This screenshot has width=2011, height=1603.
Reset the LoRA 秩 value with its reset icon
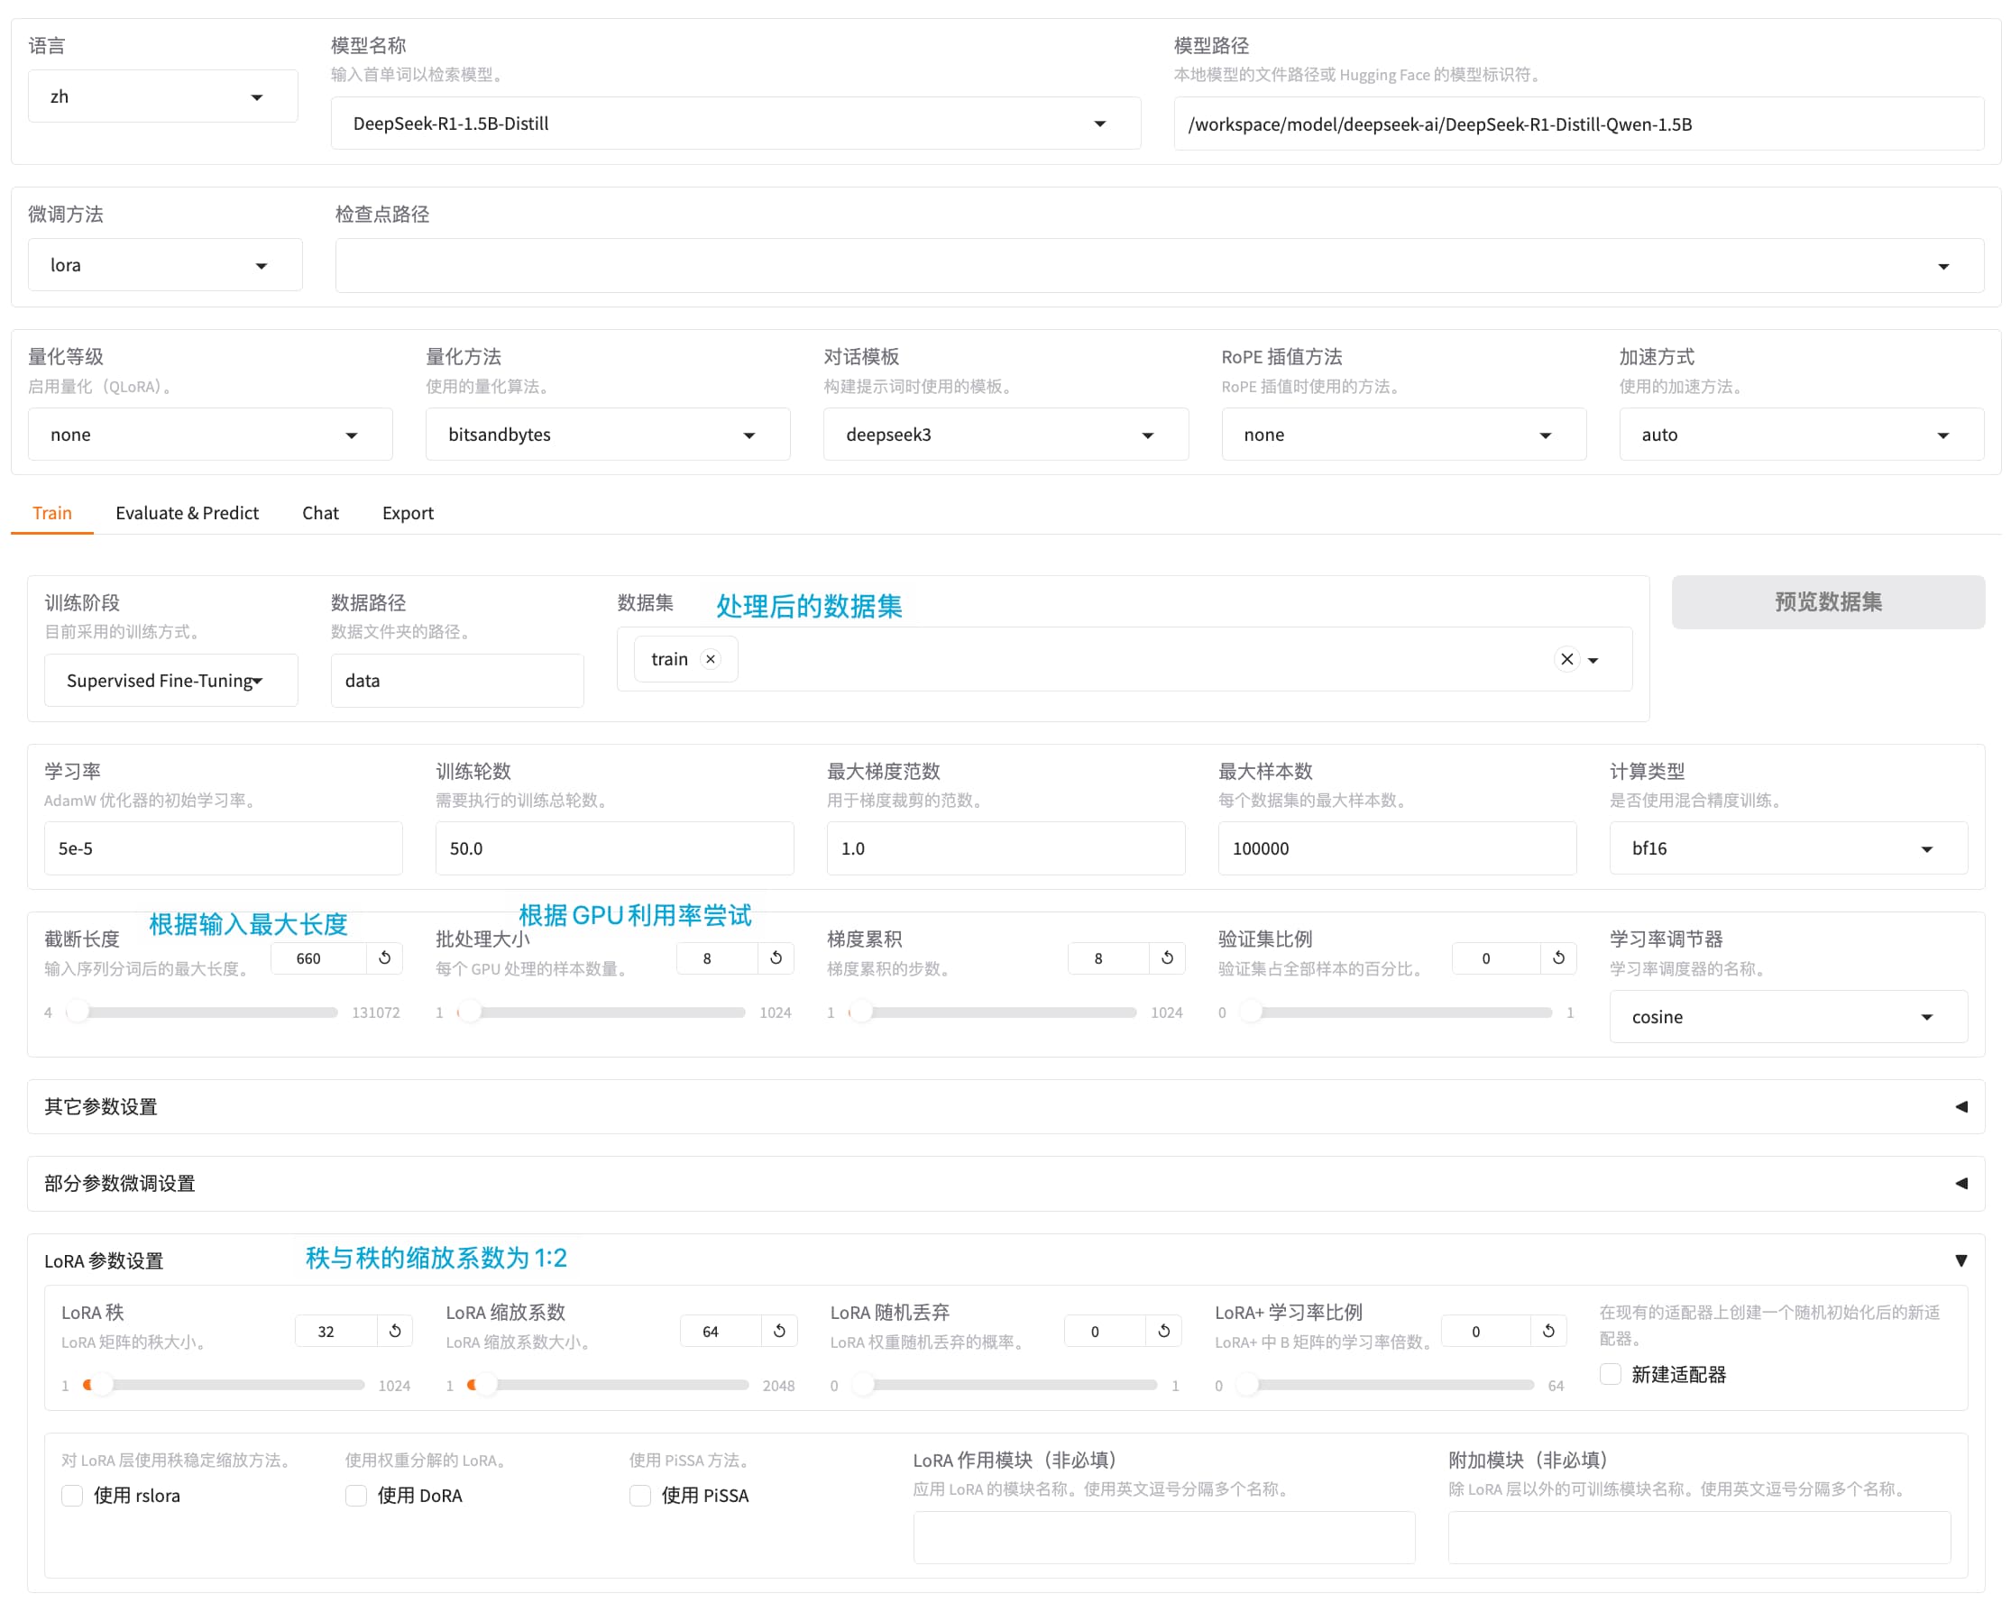pos(395,1331)
